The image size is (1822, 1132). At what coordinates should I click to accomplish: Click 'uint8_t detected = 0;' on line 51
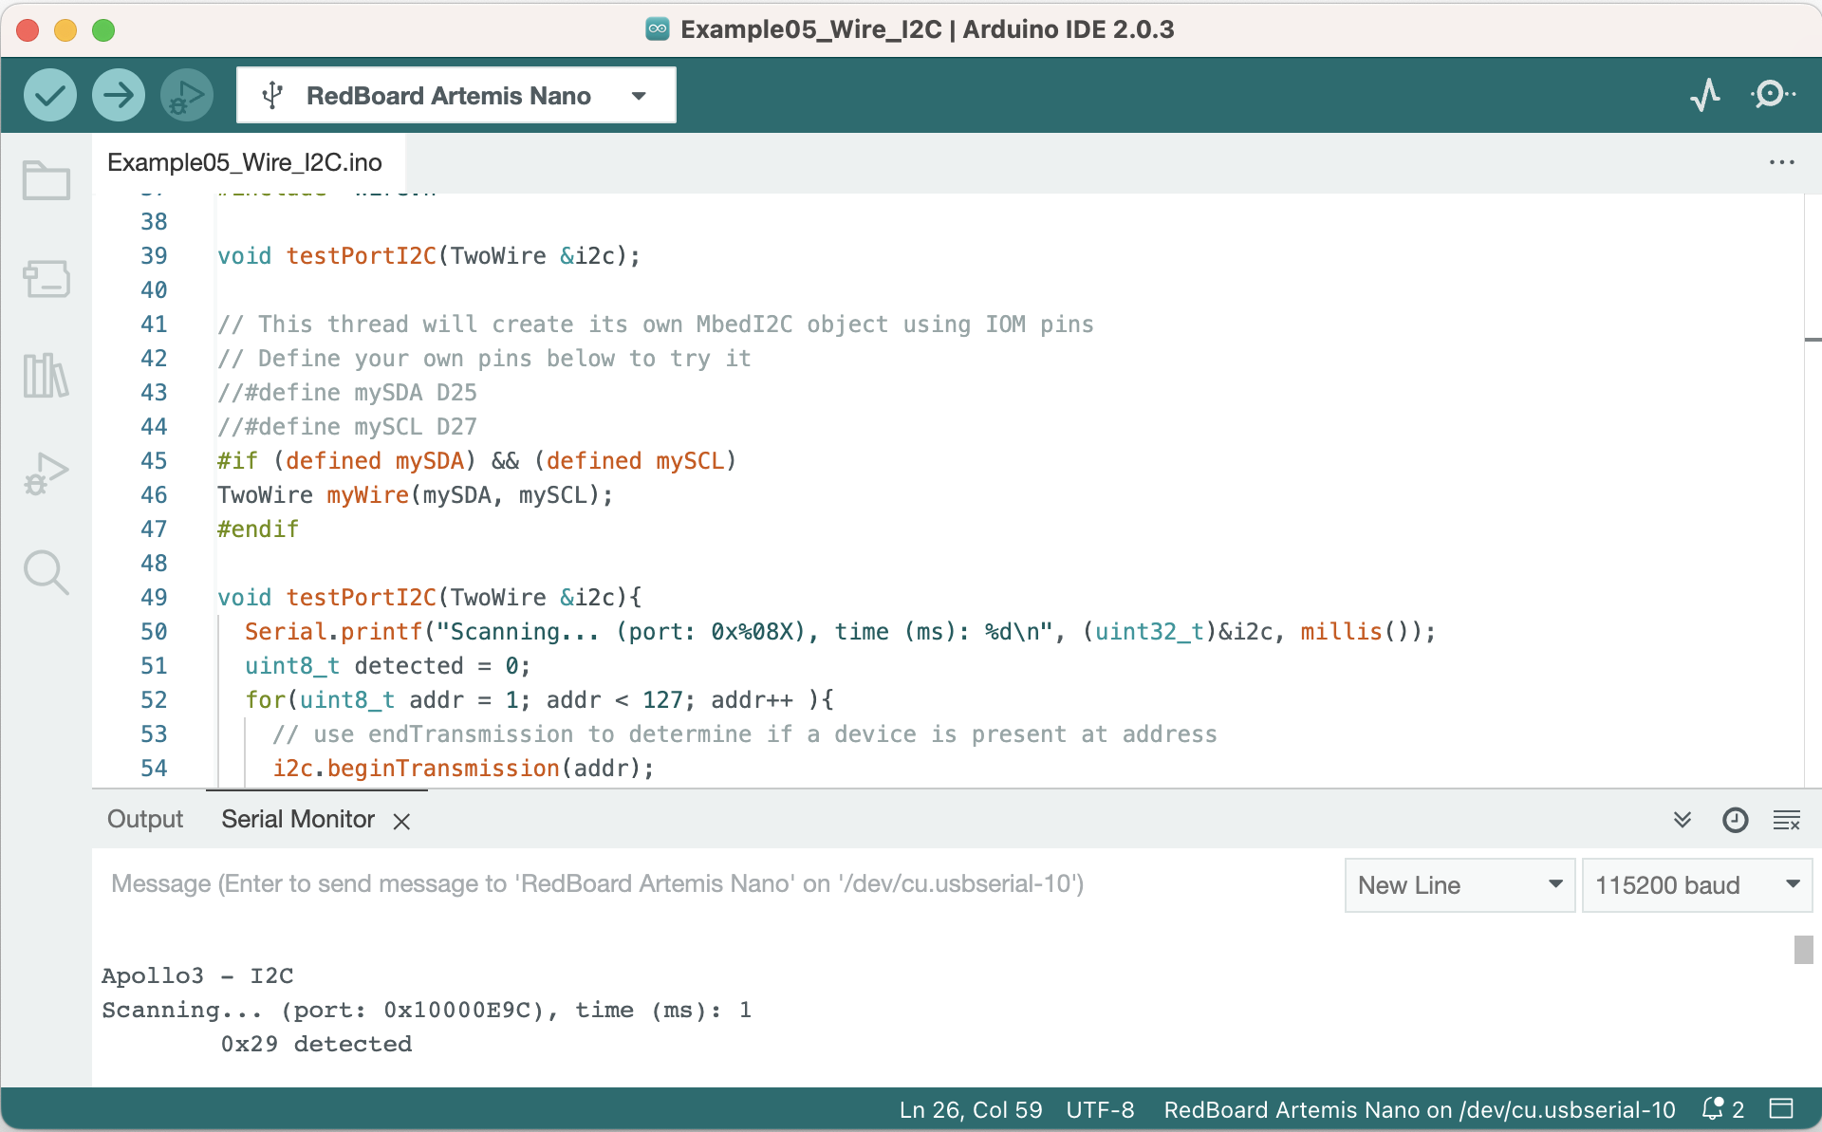click(x=387, y=666)
